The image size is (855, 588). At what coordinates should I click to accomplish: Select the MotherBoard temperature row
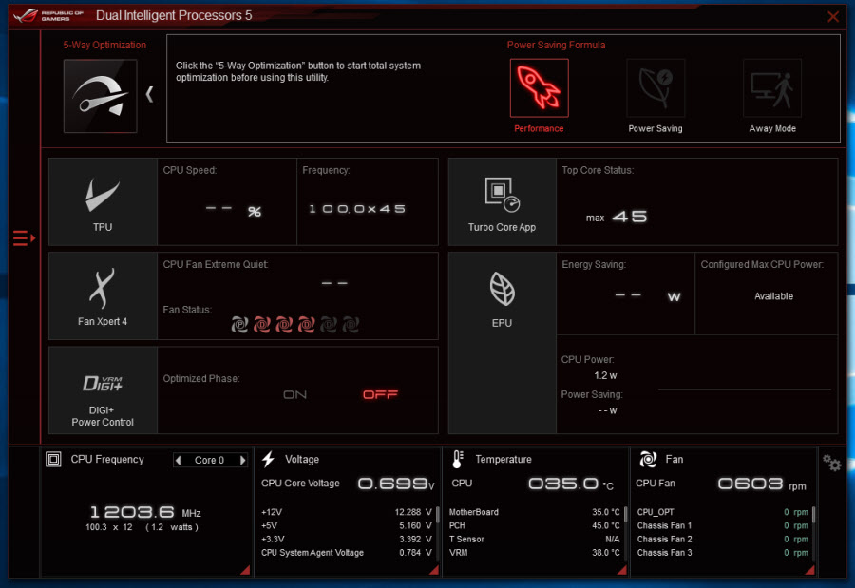coord(534,512)
